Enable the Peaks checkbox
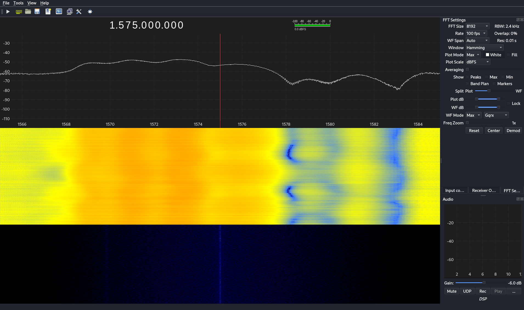The image size is (524, 310). coord(467,77)
